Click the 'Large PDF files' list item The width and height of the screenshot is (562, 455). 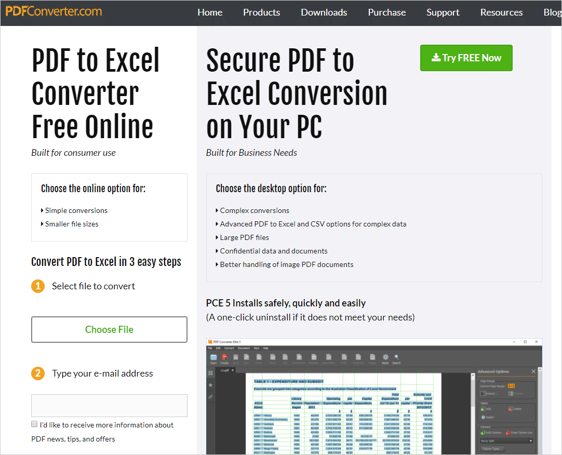(244, 237)
